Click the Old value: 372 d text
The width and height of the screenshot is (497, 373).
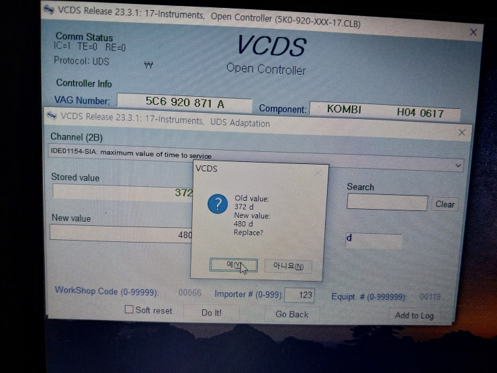[x=251, y=203]
